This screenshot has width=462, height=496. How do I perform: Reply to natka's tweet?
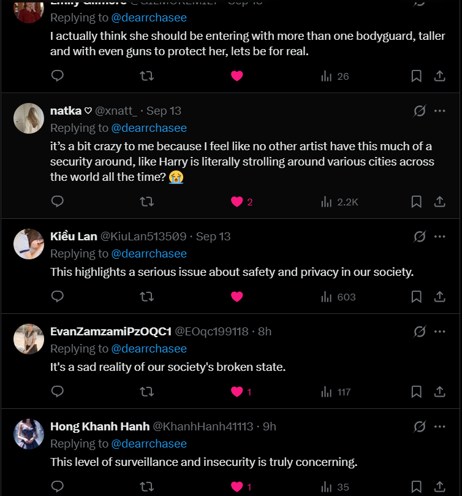[x=58, y=202]
